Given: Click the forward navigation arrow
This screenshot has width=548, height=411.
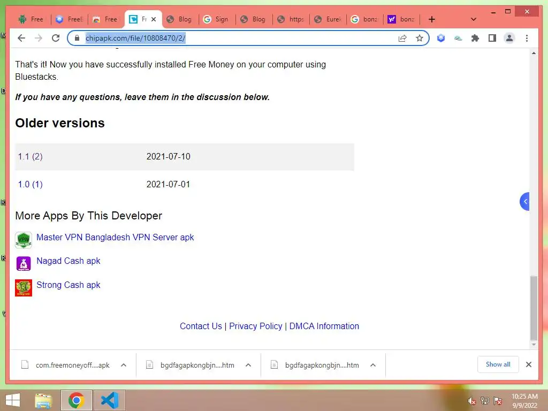Looking at the screenshot, I should coord(39,38).
